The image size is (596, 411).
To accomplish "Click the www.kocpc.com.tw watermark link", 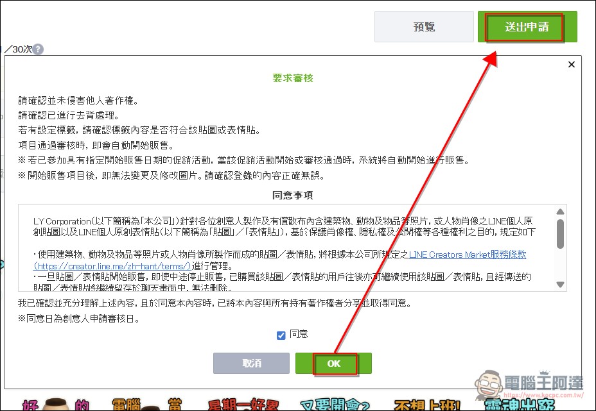I will pos(544,393).
